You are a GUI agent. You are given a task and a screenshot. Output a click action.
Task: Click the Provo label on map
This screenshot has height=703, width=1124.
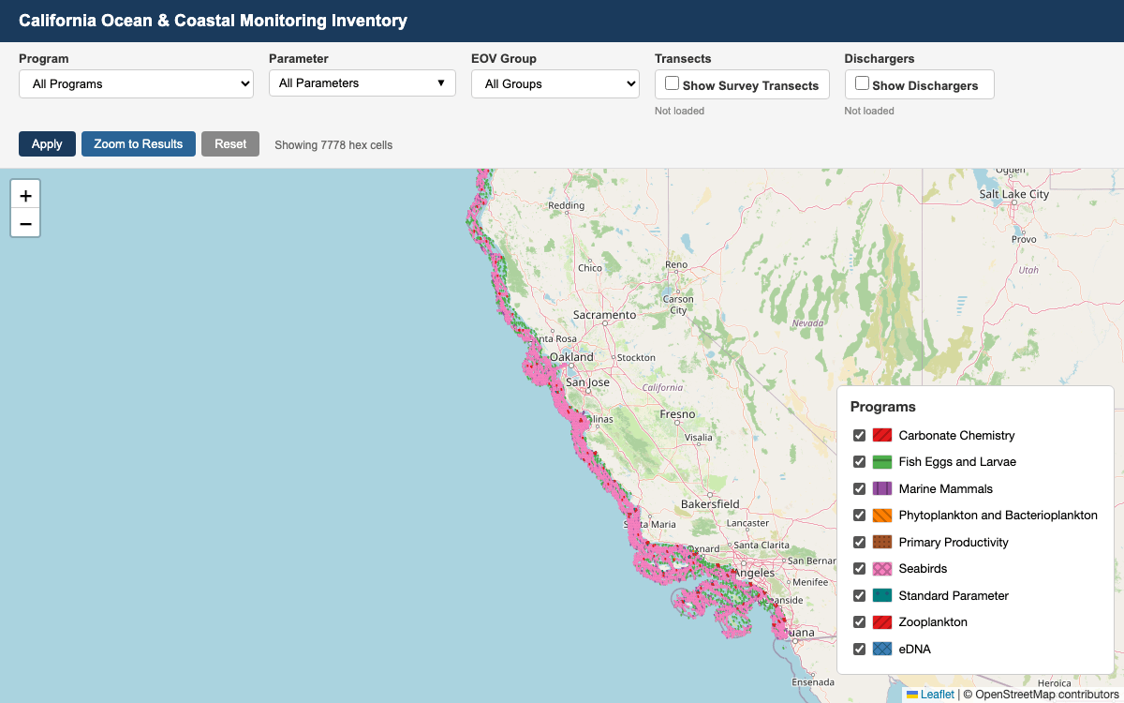click(1024, 239)
